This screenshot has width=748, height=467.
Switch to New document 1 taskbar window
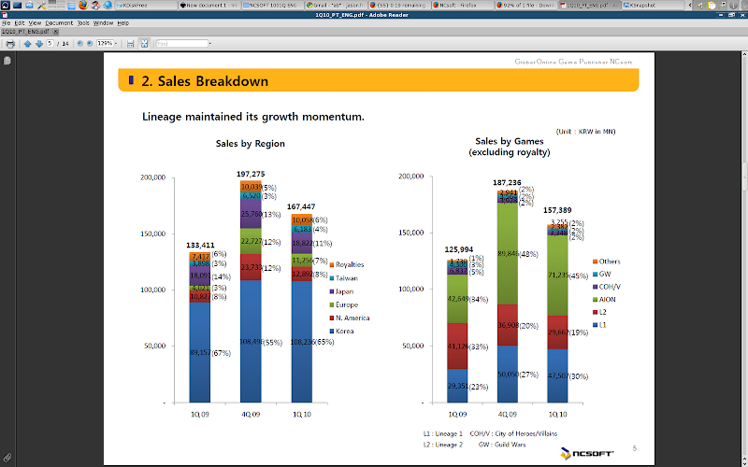(x=209, y=6)
